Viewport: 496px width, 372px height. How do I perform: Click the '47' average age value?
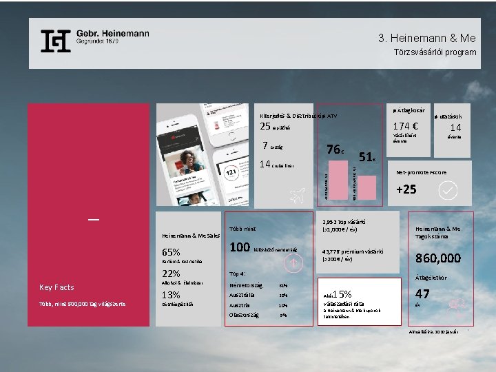click(x=422, y=294)
